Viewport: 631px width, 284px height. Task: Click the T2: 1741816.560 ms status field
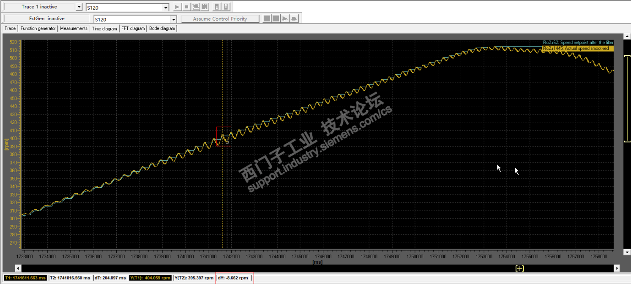point(70,278)
